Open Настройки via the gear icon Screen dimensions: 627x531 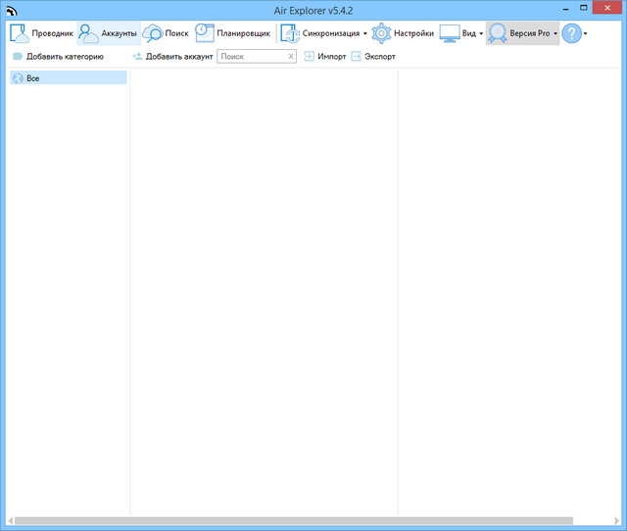(x=381, y=33)
